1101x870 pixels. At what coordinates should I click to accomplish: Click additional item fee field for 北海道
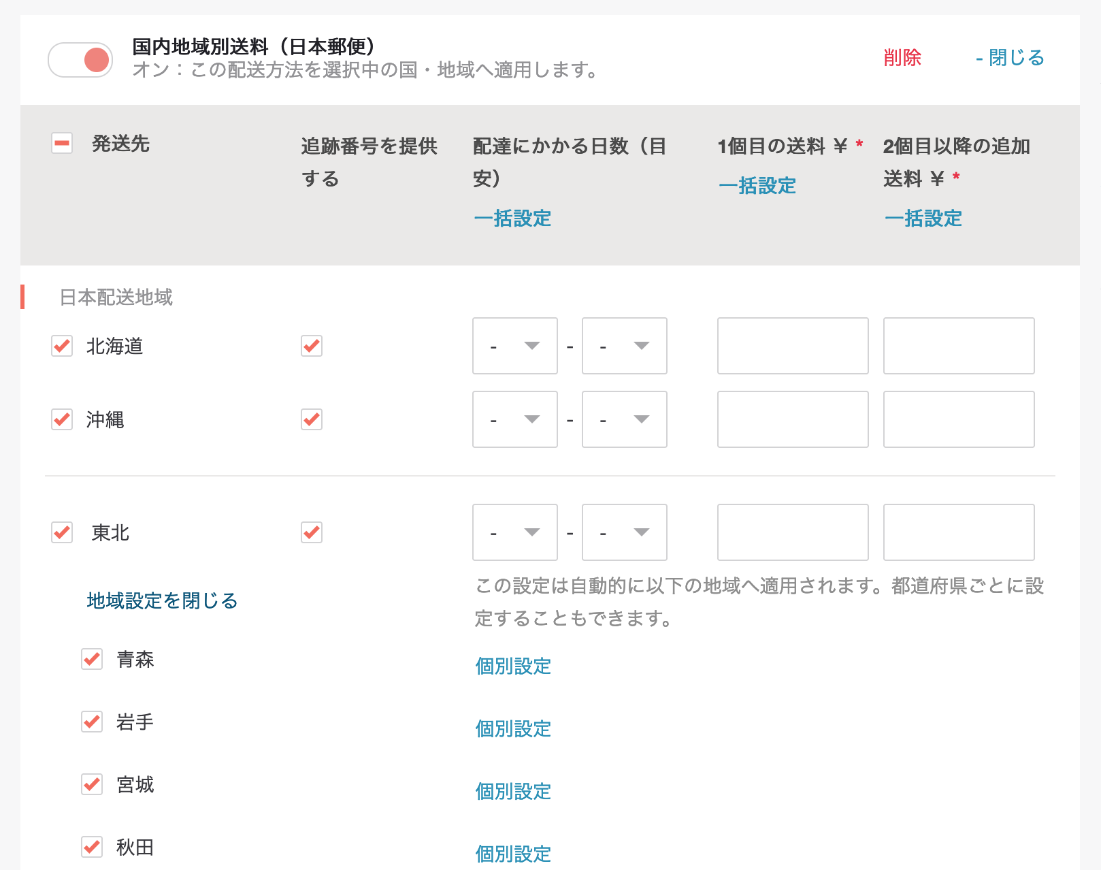point(959,346)
